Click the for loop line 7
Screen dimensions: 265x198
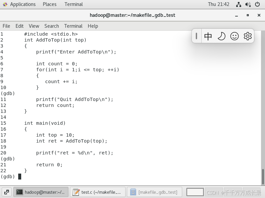coord(78,70)
